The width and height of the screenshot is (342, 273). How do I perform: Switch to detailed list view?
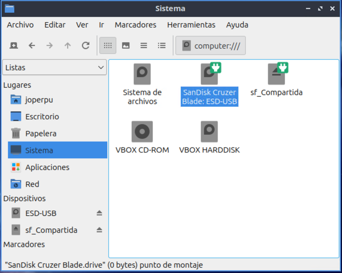click(x=162, y=46)
